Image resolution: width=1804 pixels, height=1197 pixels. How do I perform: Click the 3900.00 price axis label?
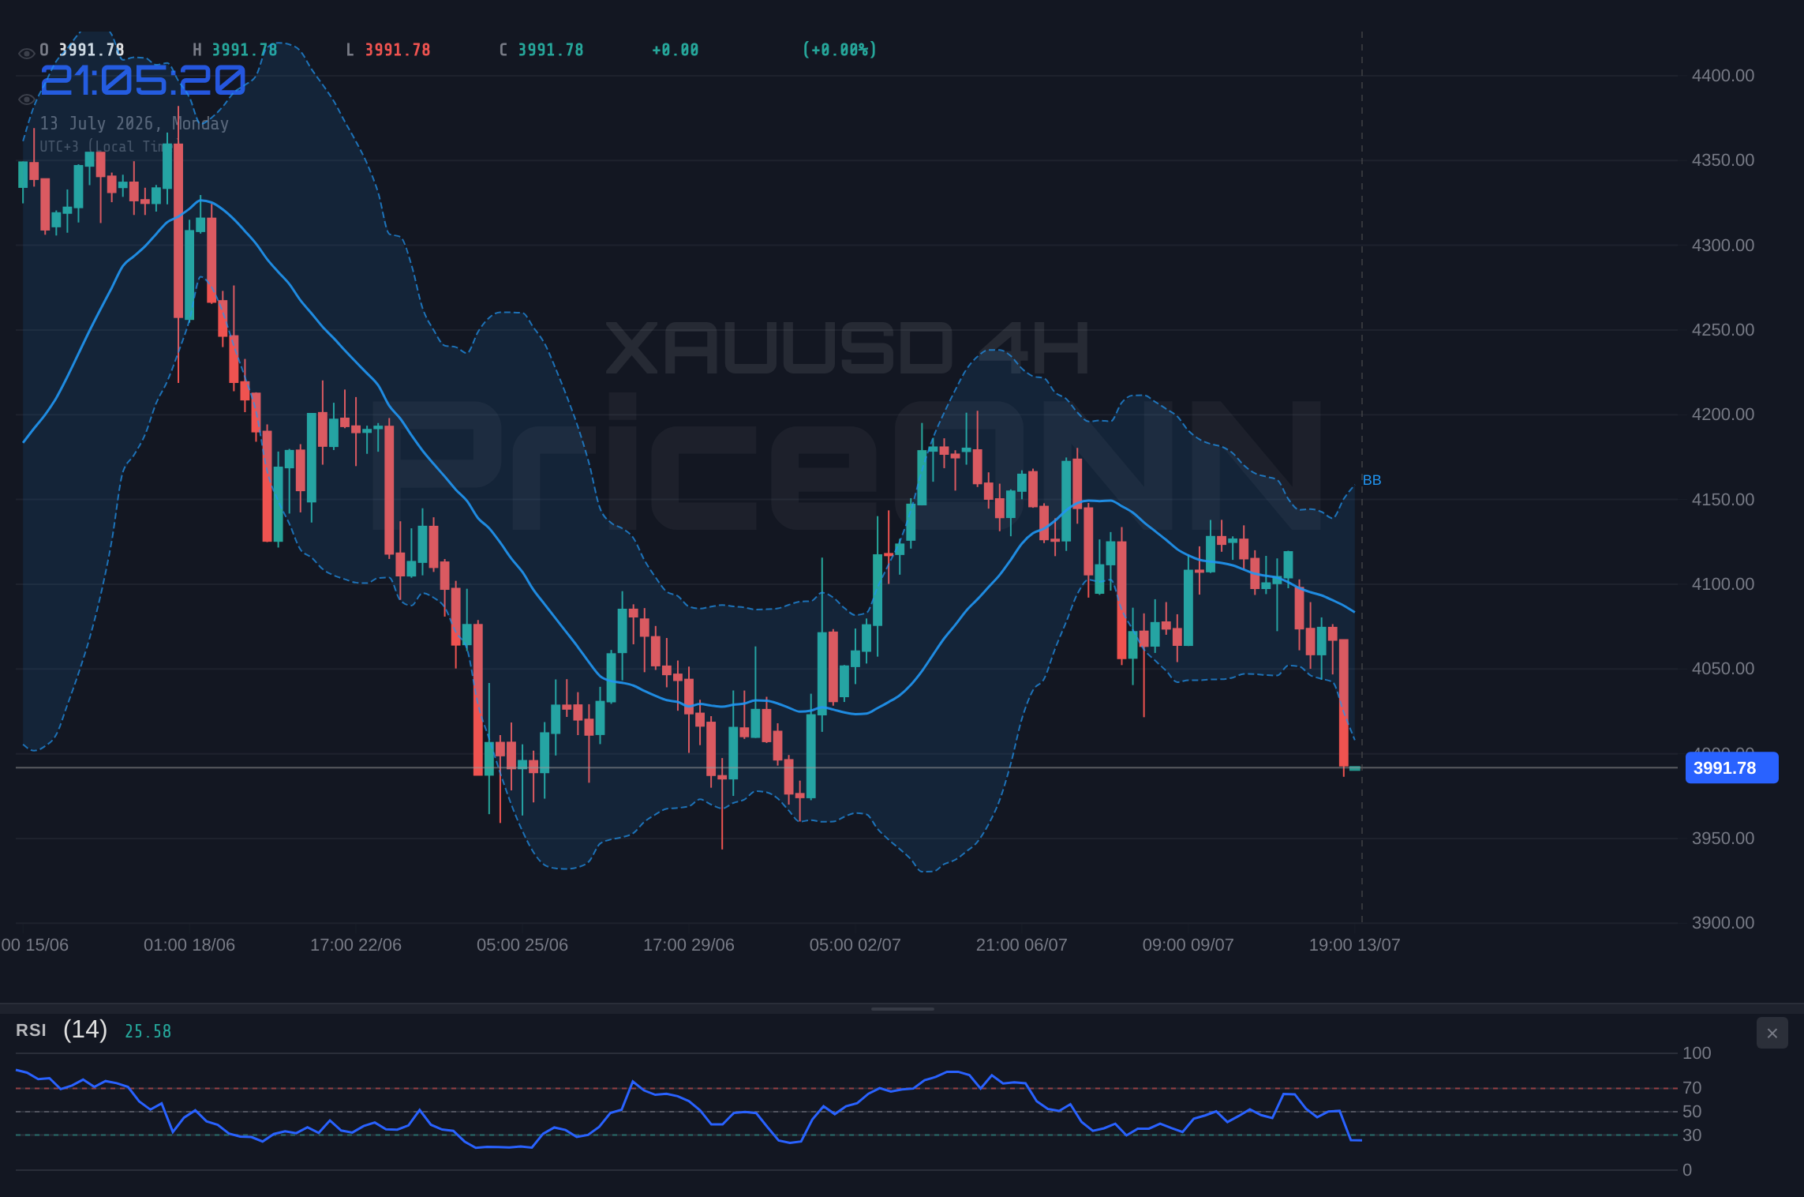point(1723,923)
